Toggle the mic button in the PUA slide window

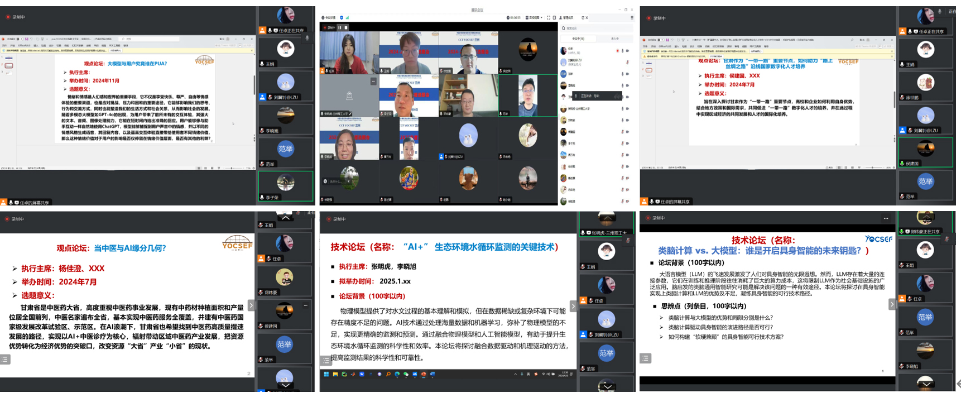(x=307, y=38)
